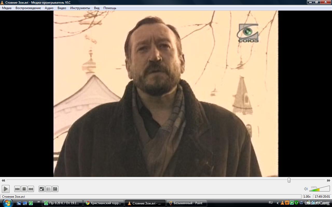
Task: Click the slower rewind double-arrow icon
Action: (x=3, y=180)
